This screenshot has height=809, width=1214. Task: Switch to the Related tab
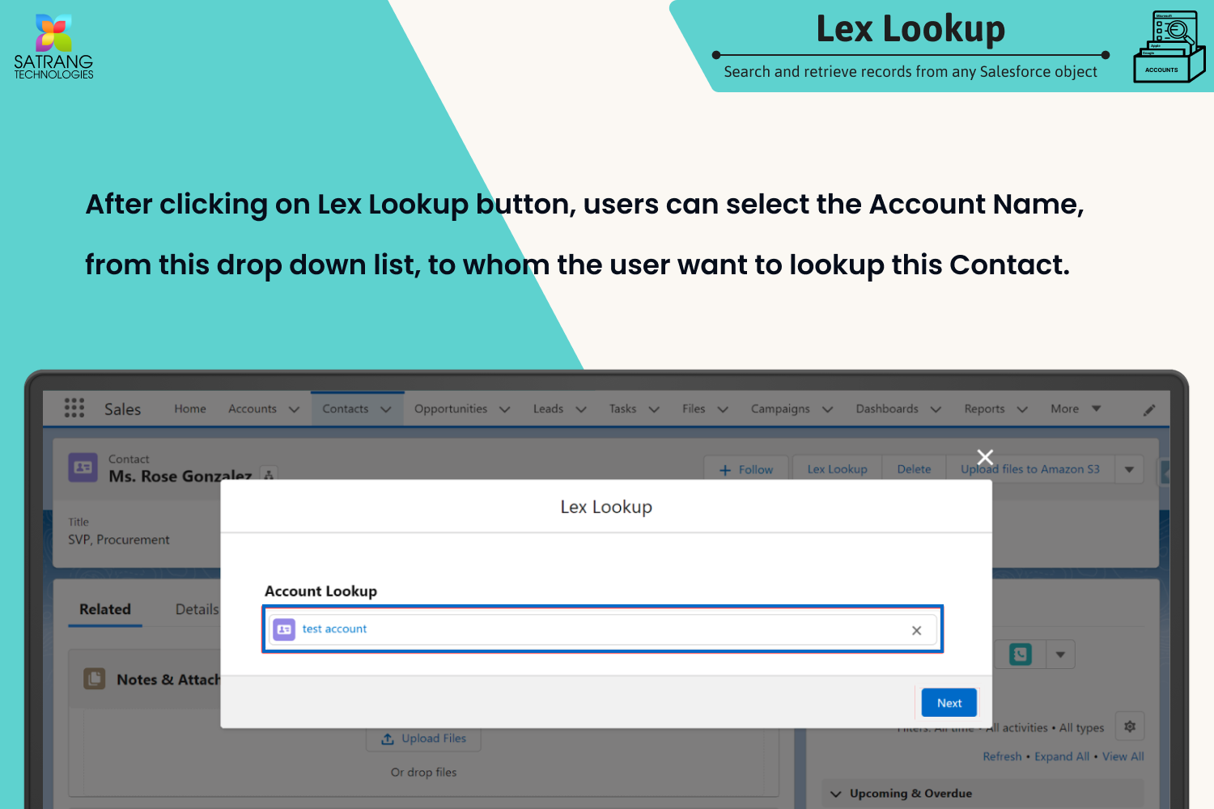tap(105, 609)
